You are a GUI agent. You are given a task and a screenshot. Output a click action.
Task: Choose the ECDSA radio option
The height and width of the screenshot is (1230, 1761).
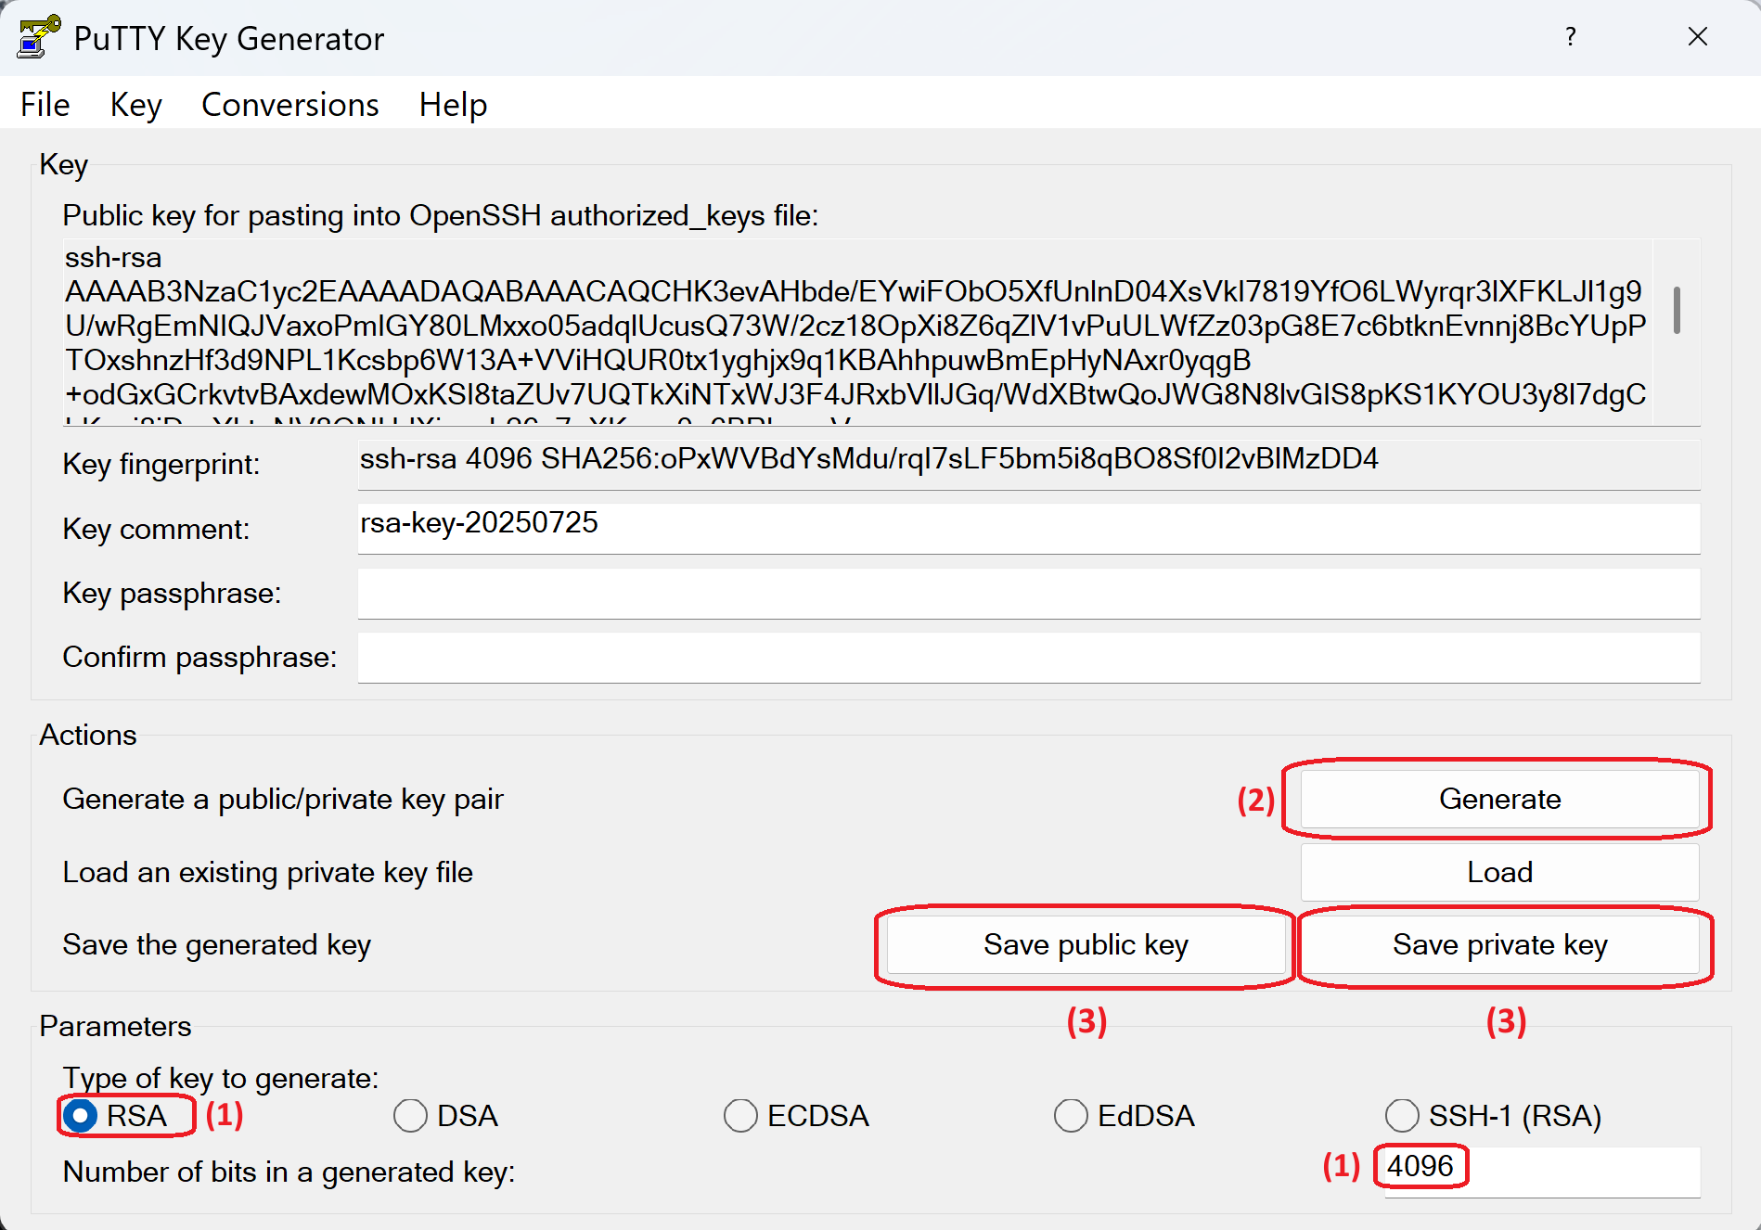coord(740,1116)
